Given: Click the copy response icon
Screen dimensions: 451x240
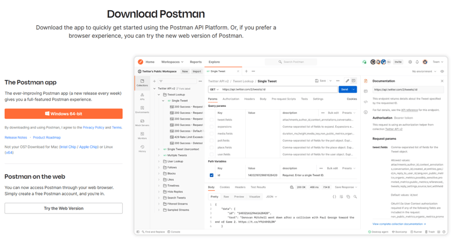Looking at the screenshot, I should (x=348, y=197).
